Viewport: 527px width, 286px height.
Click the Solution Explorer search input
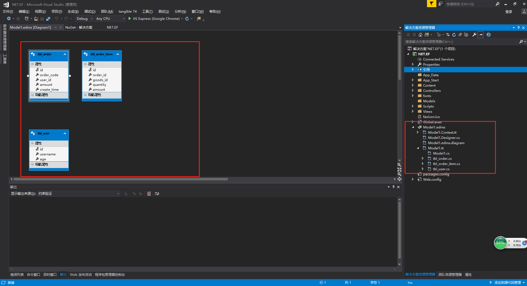461,42
